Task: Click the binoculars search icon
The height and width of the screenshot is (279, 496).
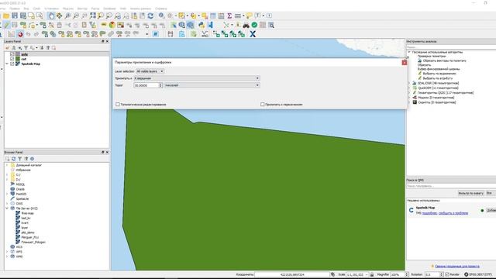Action: pyautogui.click(x=246, y=25)
